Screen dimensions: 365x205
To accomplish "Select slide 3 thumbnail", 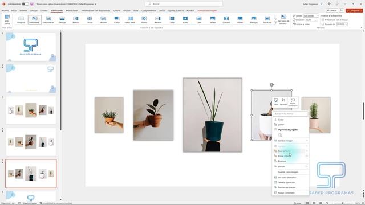I will pyautogui.click(x=31, y=110).
